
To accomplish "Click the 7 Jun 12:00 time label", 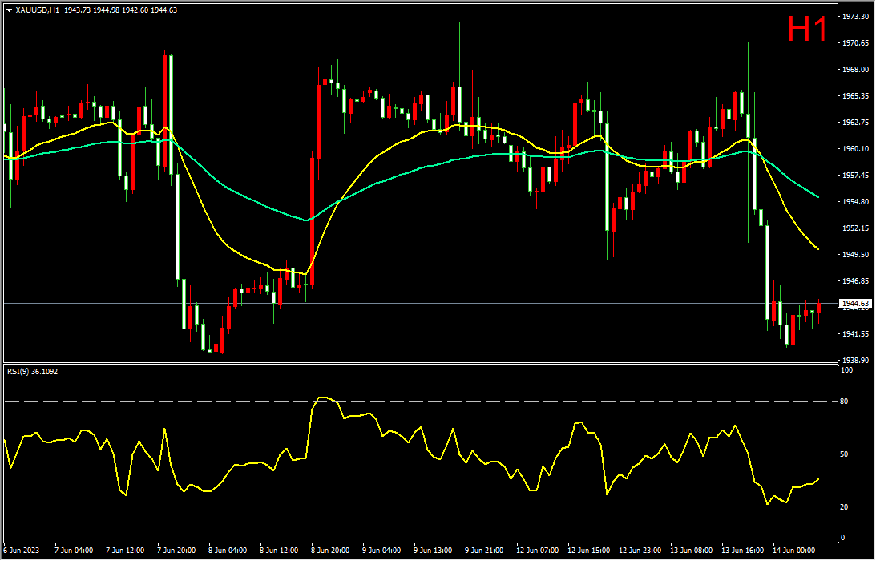I will point(127,551).
